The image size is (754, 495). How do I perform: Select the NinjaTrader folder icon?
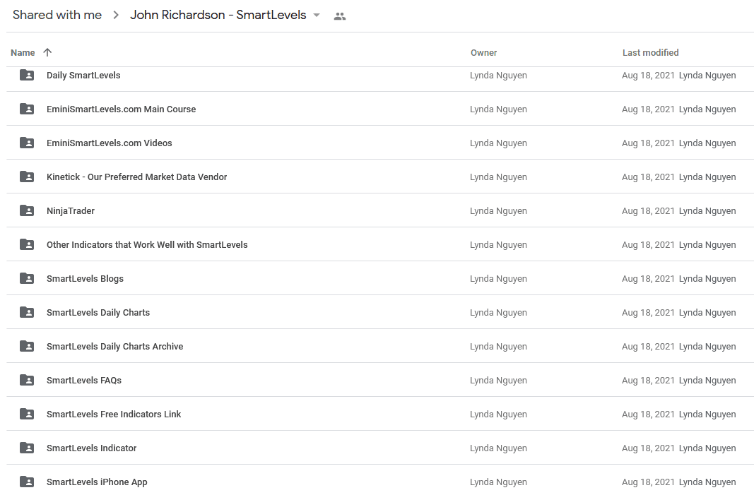(x=26, y=210)
